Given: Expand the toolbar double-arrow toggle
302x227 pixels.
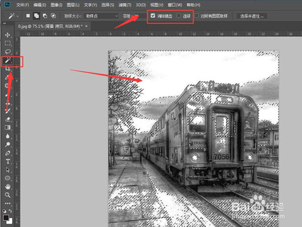Looking at the screenshot, I should tap(4, 23).
